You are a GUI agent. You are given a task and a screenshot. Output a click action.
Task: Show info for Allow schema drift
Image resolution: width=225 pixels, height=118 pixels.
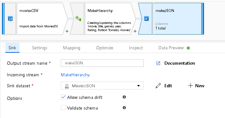124,97
